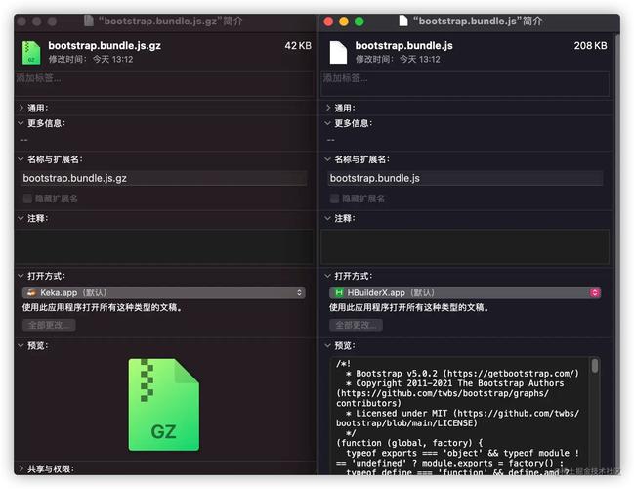Click the 208 KB file size text
Viewport: 634px width, 489px height.
tap(590, 46)
